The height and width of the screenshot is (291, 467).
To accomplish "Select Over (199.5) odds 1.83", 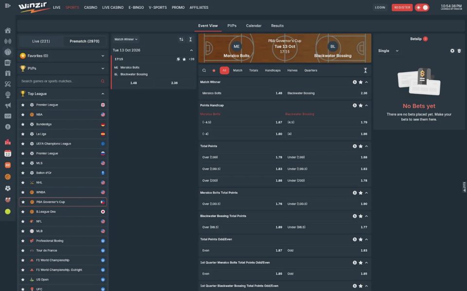I will point(241,169).
